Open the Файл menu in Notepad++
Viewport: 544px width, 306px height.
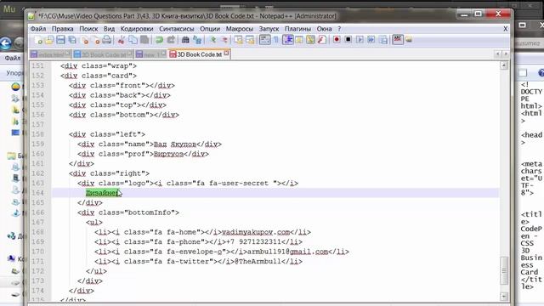(x=38, y=29)
